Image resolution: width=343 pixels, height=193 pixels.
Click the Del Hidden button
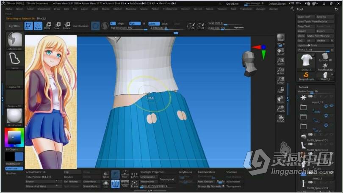tap(71, 182)
